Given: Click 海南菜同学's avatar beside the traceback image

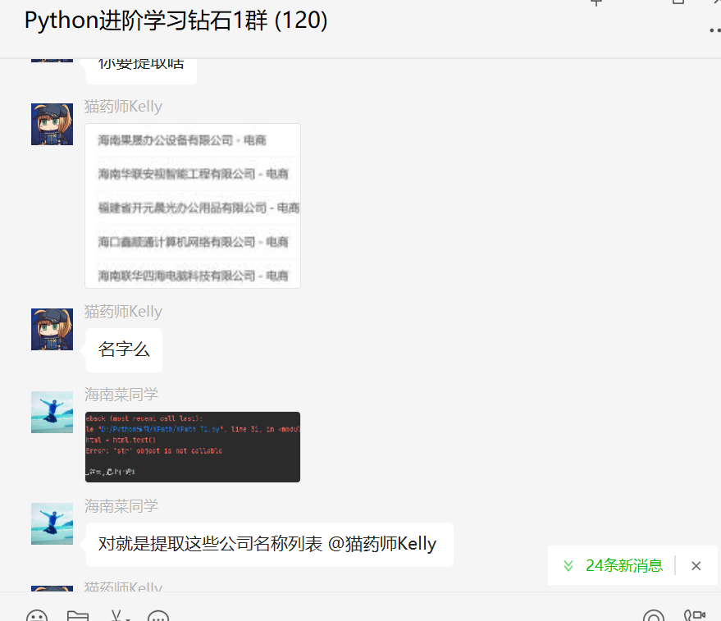Looking at the screenshot, I should click(52, 412).
